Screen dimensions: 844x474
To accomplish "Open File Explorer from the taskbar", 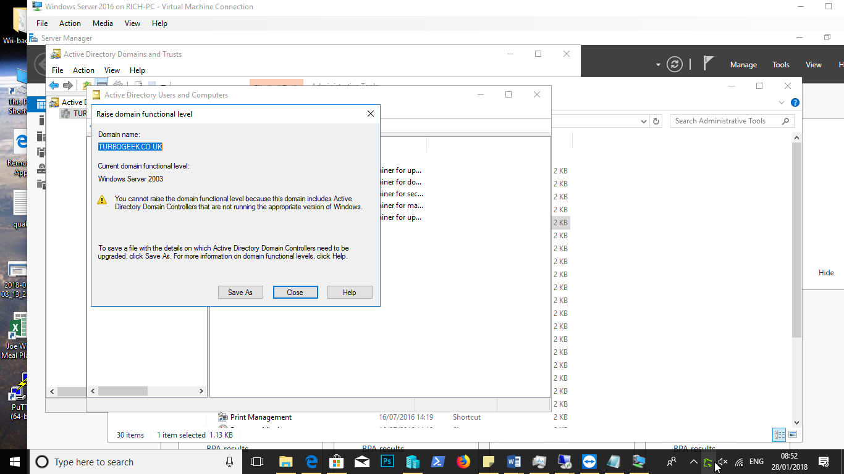I will (x=285, y=462).
